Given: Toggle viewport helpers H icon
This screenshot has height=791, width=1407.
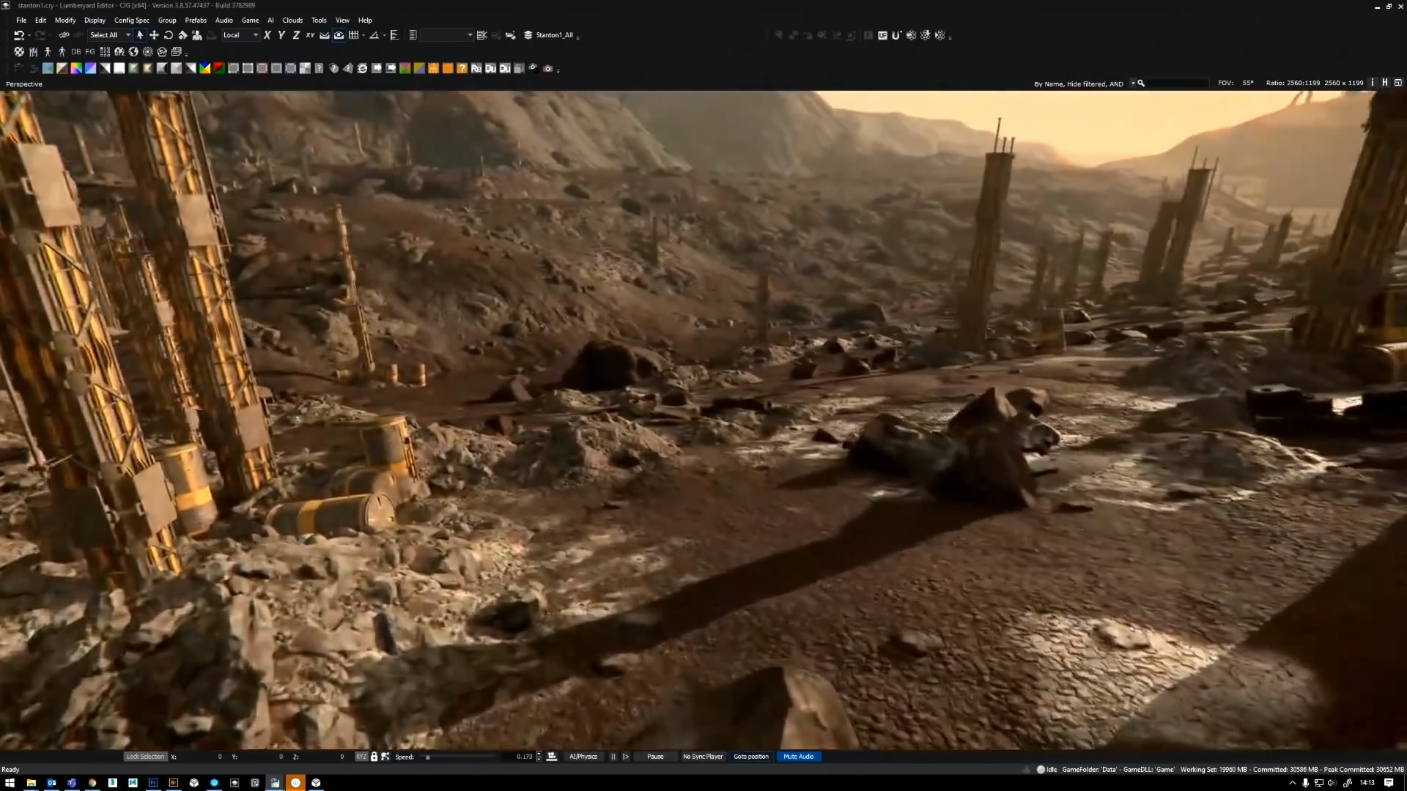Looking at the screenshot, I should (x=1385, y=83).
